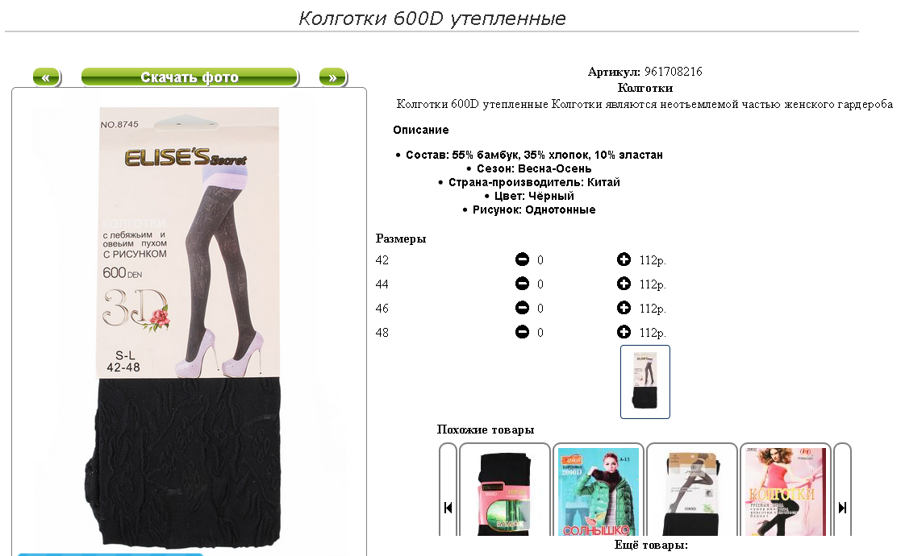901x556 pixels.
Task: Select the small product thumbnail under sizes
Action: [644, 382]
